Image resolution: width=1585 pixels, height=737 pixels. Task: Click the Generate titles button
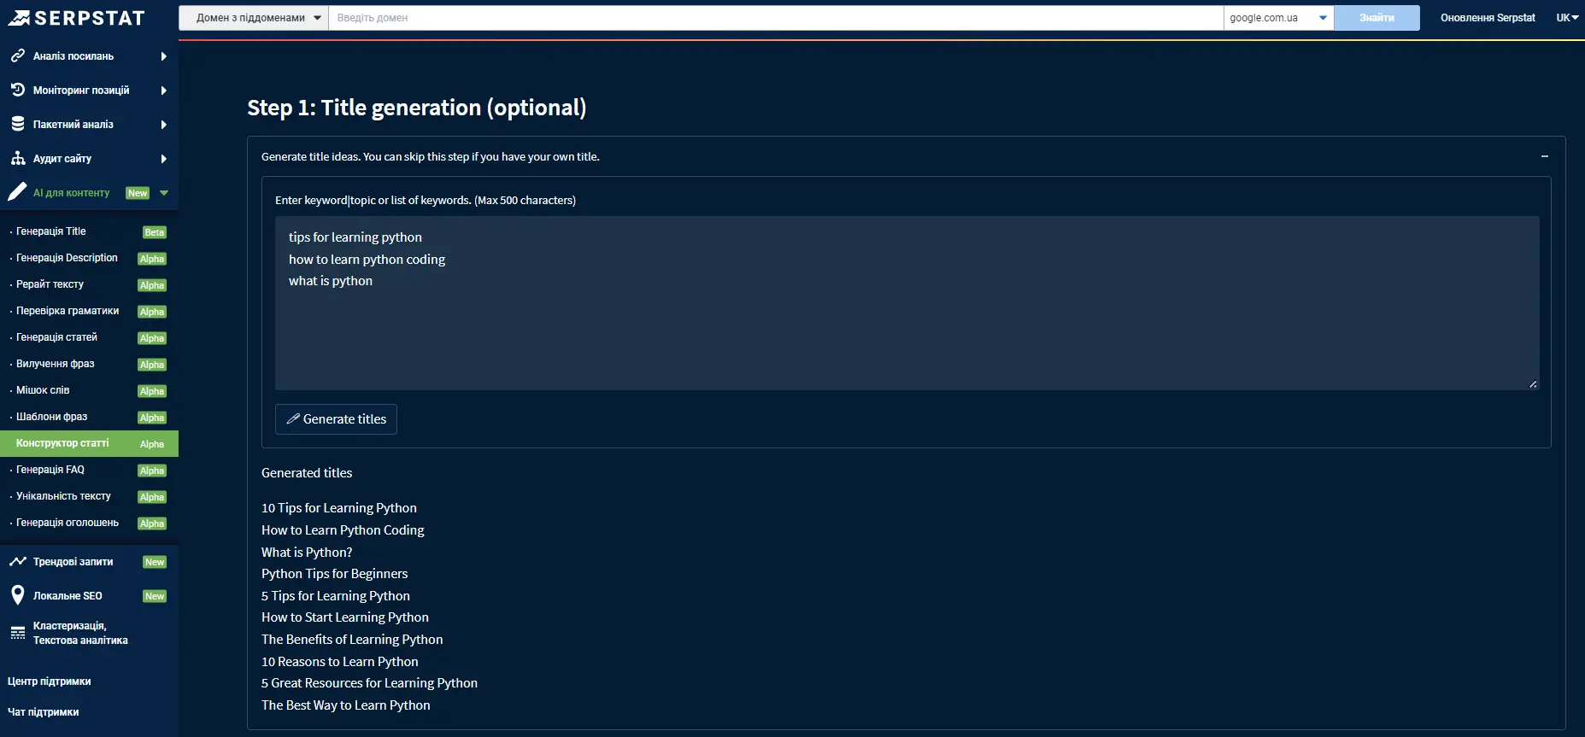pyautogui.click(x=336, y=419)
